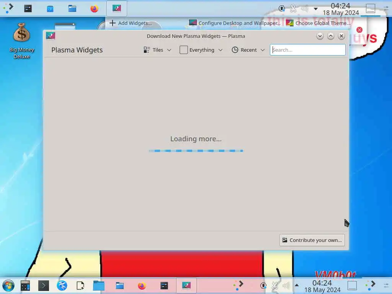This screenshot has width=392, height=294.
Task: Click the Loading more progress bar
Action: coord(196,151)
